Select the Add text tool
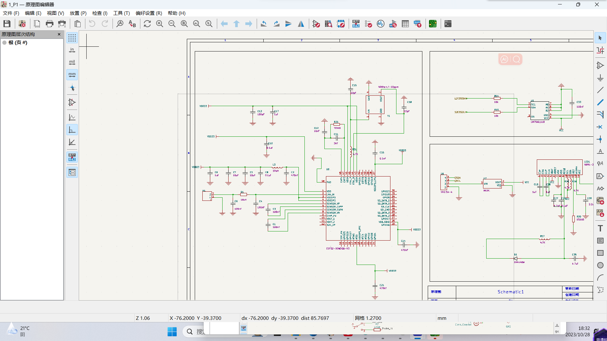The width and height of the screenshot is (607, 341). [600, 228]
